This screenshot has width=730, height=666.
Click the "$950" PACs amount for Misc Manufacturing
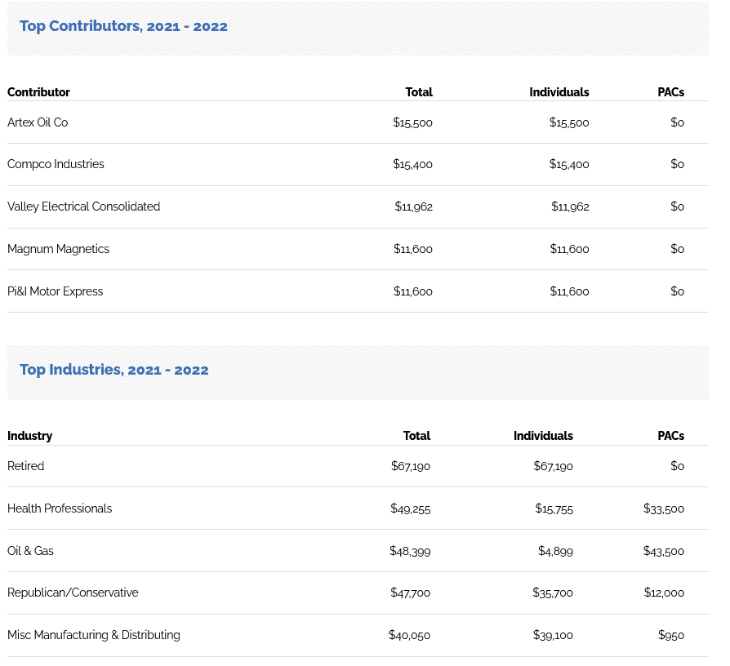click(671, 635)
